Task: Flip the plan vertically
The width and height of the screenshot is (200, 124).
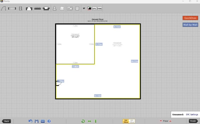Action: [95, 121]
